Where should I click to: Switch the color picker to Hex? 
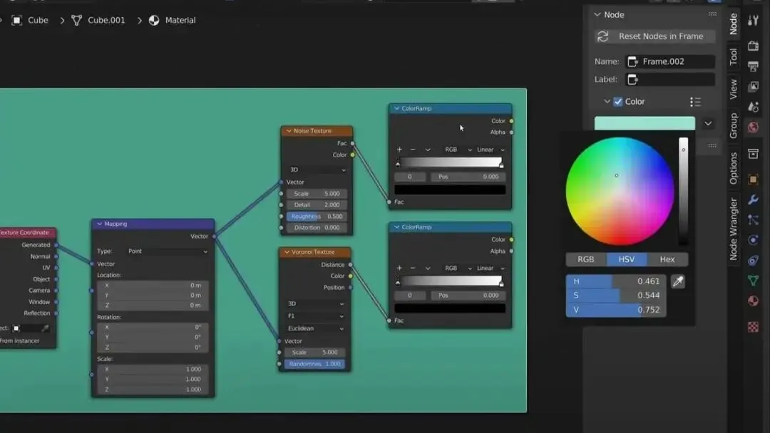(667, 259)
